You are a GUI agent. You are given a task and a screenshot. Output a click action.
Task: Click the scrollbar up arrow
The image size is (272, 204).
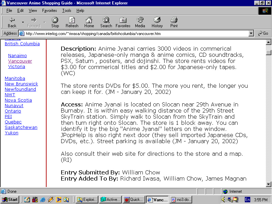(268, 42)
